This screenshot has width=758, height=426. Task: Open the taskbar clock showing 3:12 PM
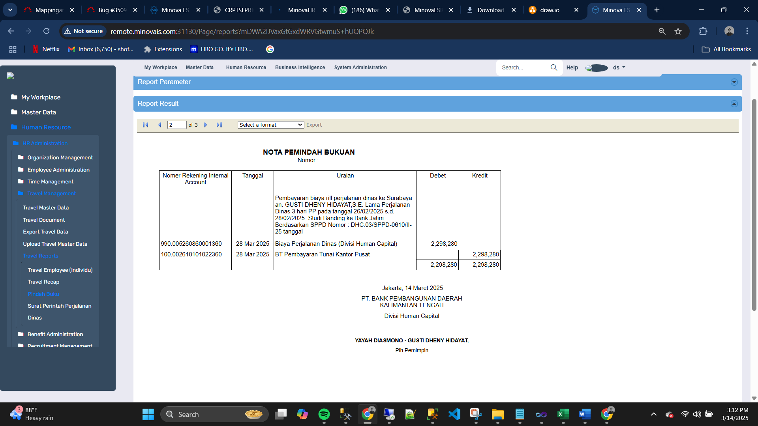(735, 414)
